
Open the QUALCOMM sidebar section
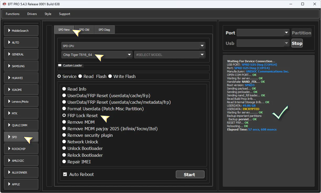[21, 125]
